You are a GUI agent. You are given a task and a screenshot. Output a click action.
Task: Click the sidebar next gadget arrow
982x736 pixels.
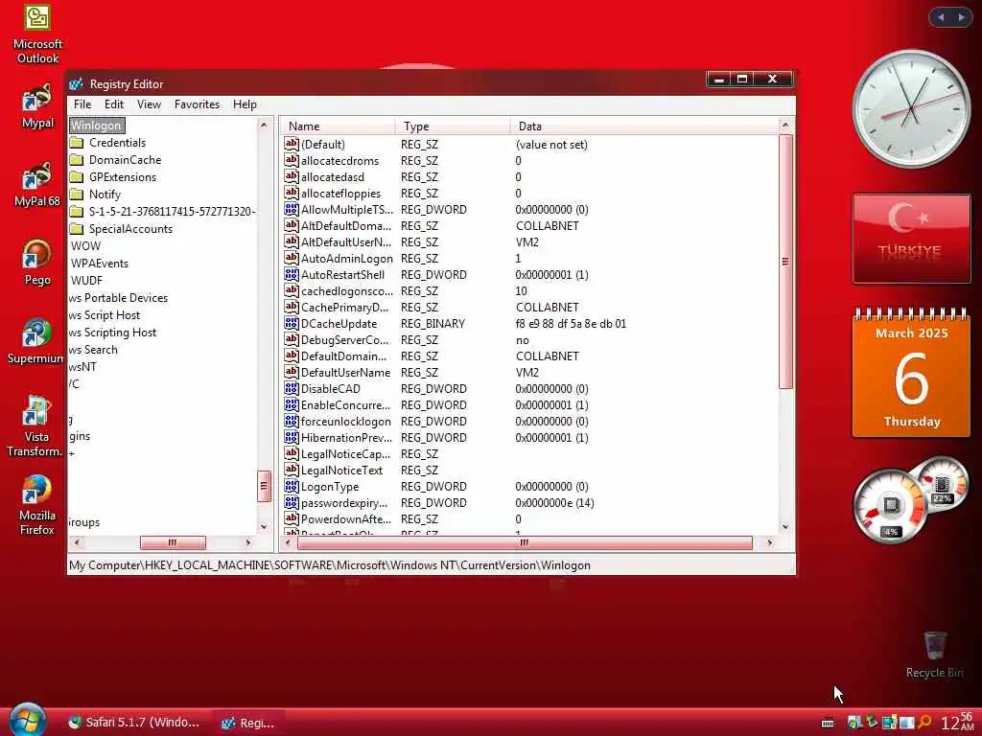pos(961,17)
